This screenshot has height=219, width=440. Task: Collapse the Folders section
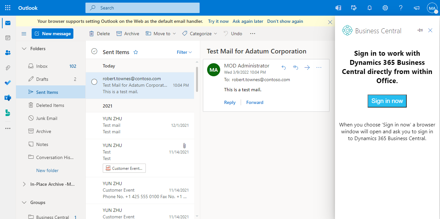[x=24, y=48]
